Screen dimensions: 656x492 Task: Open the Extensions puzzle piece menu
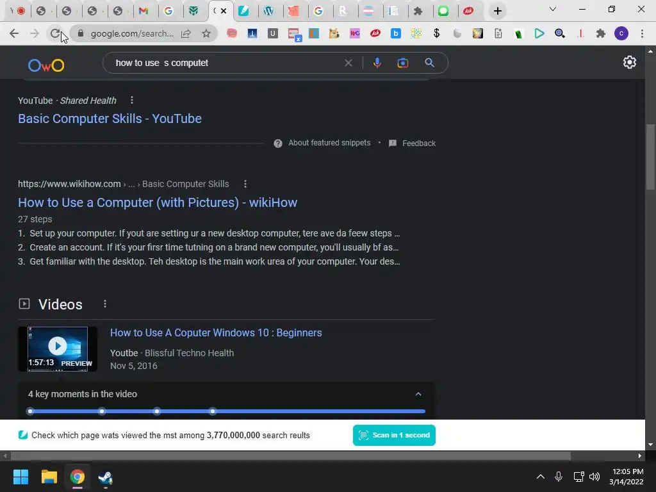coord(601,33)
